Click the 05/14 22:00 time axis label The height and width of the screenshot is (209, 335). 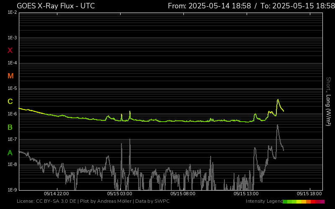[57, 194]
